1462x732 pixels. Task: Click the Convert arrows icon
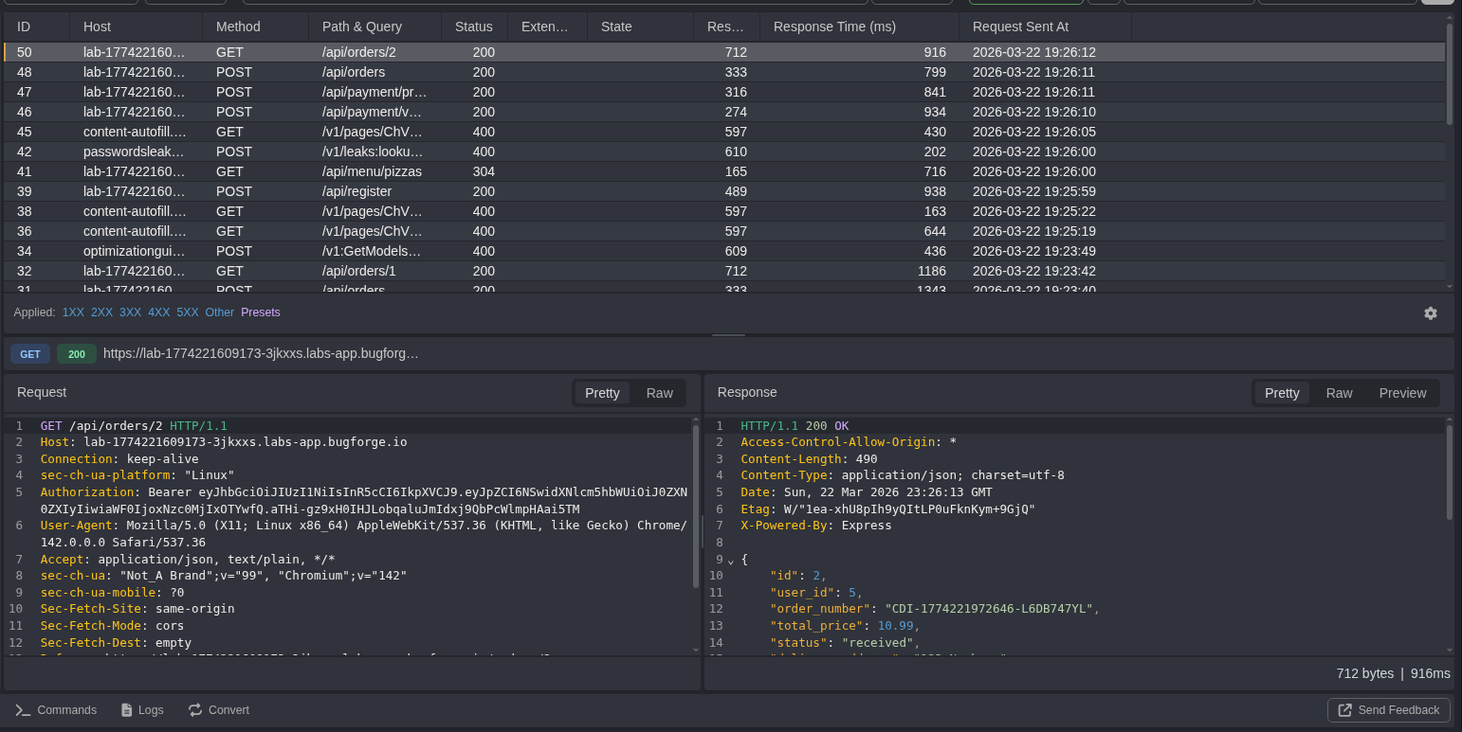195,710
